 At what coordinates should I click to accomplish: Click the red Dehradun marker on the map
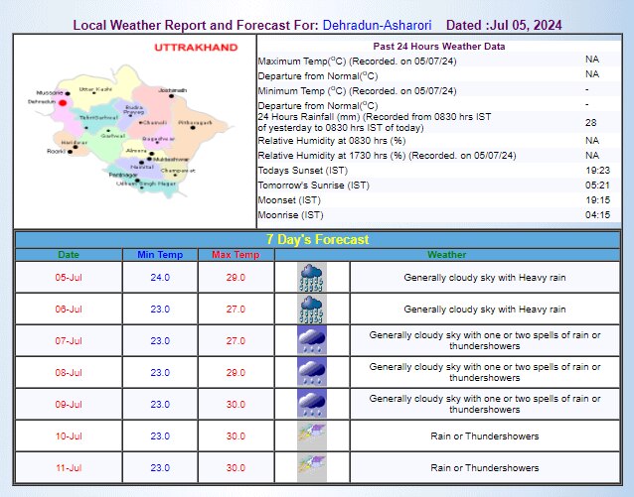click(62, 101)
